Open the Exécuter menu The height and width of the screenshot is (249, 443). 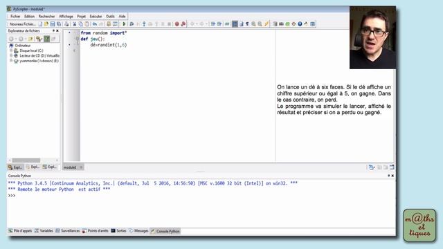click(x=96, y=17)
